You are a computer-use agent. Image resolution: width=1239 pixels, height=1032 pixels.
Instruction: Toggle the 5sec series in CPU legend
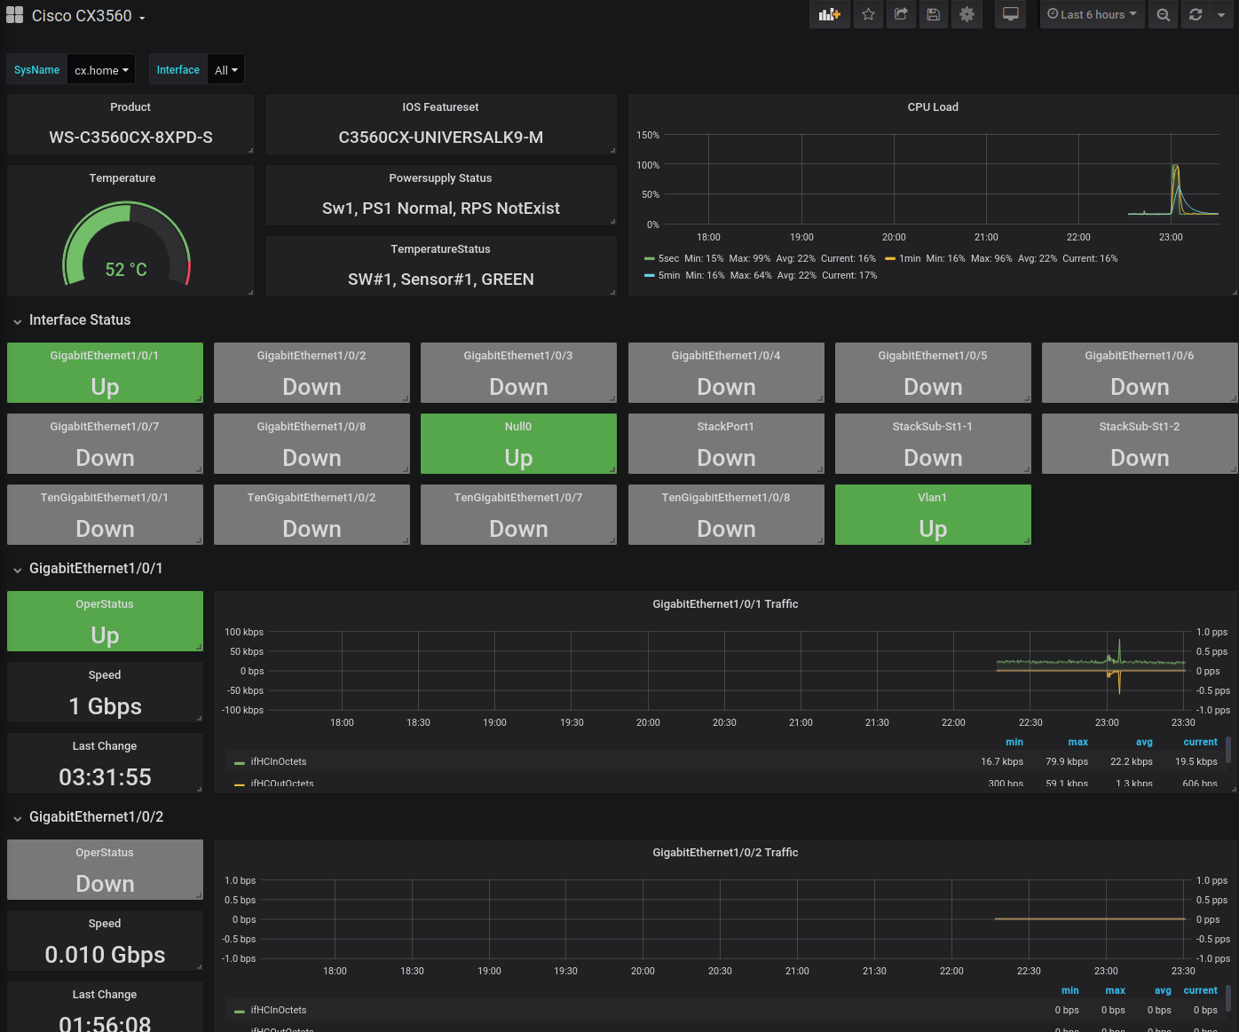[x=667, y=258]
